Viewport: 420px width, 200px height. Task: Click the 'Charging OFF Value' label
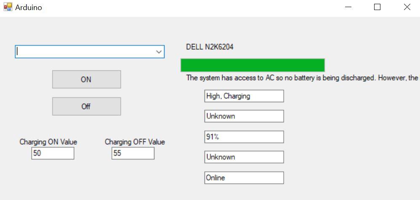pos(135,142)
